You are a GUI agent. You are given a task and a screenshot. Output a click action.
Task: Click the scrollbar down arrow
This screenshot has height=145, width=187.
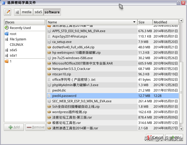click(x=181, y=129)
